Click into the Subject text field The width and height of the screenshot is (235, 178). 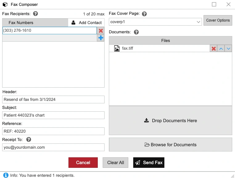(53, 115)
